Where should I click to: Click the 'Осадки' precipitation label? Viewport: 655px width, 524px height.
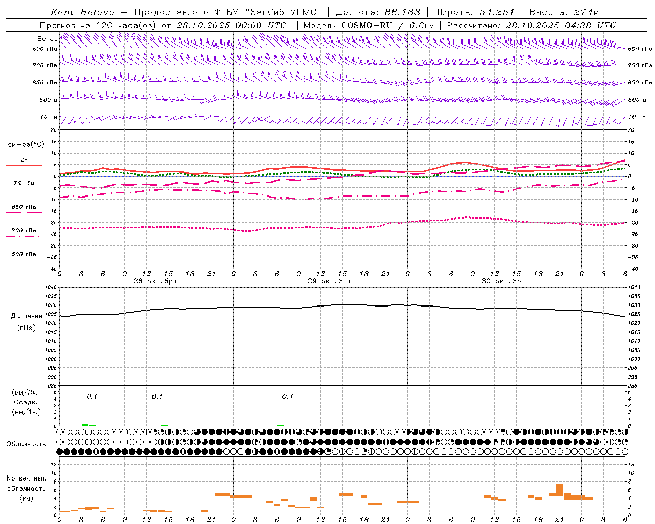pos(27,402)
